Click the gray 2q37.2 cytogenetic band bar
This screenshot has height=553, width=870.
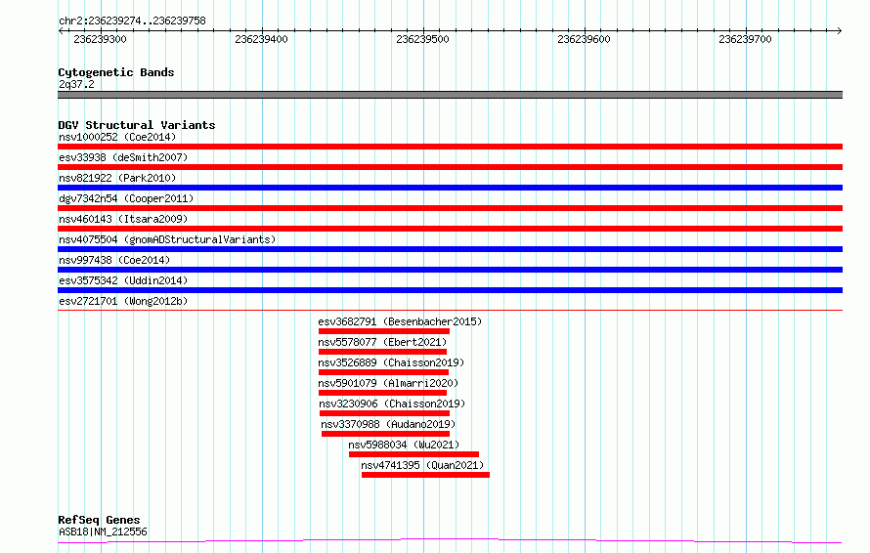coord(450,95)
